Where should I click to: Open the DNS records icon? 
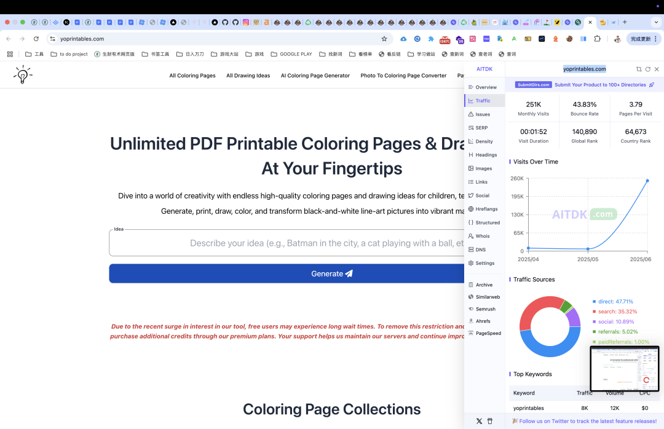(471, 250)
